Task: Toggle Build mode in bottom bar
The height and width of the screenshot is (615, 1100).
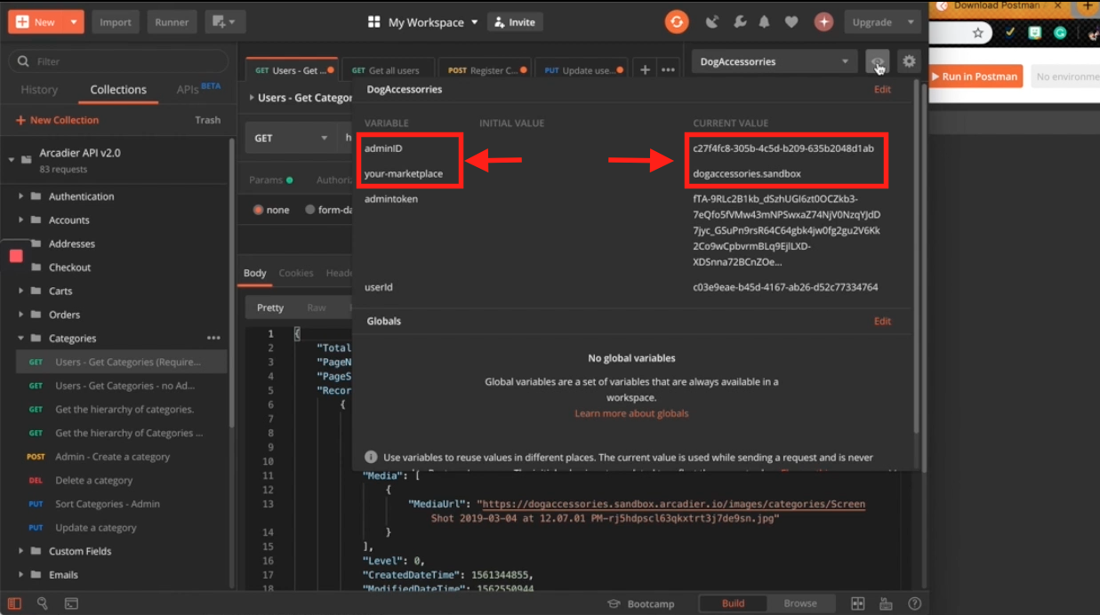Action: click(x=733, y=603)
